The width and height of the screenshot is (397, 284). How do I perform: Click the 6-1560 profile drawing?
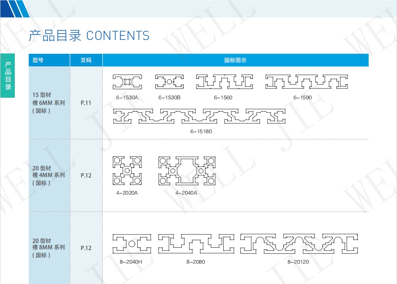tap(224, 81)
